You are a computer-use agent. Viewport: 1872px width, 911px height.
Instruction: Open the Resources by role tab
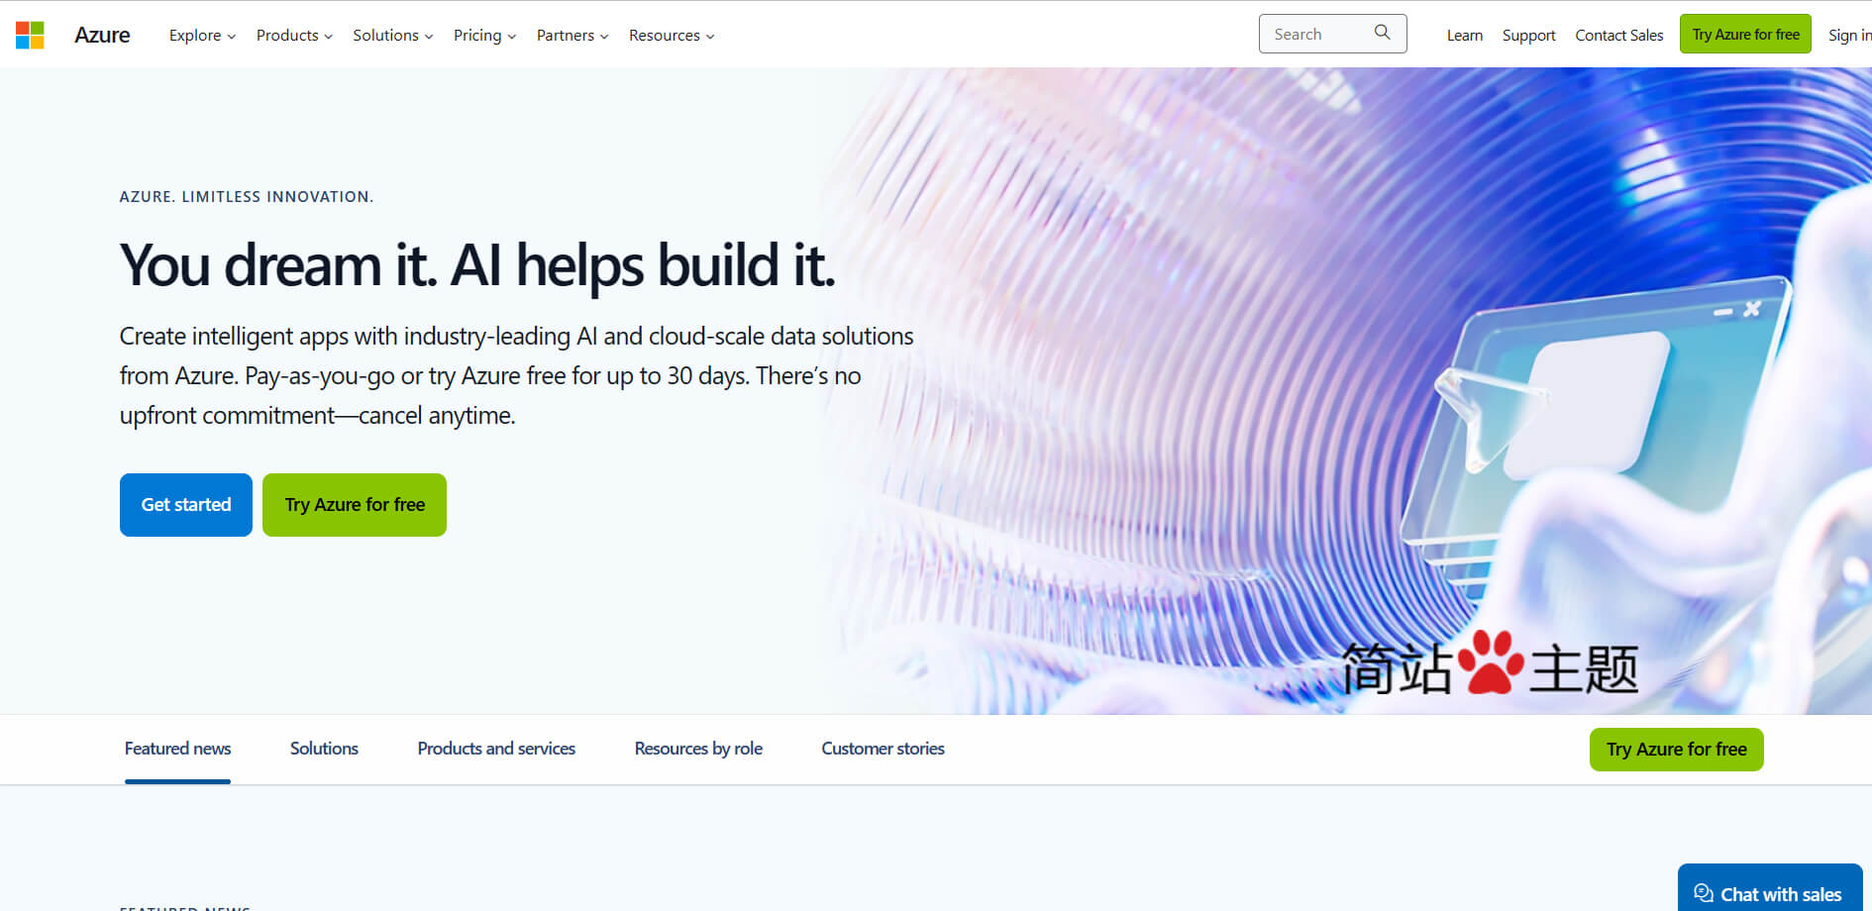tap(698, 749)
